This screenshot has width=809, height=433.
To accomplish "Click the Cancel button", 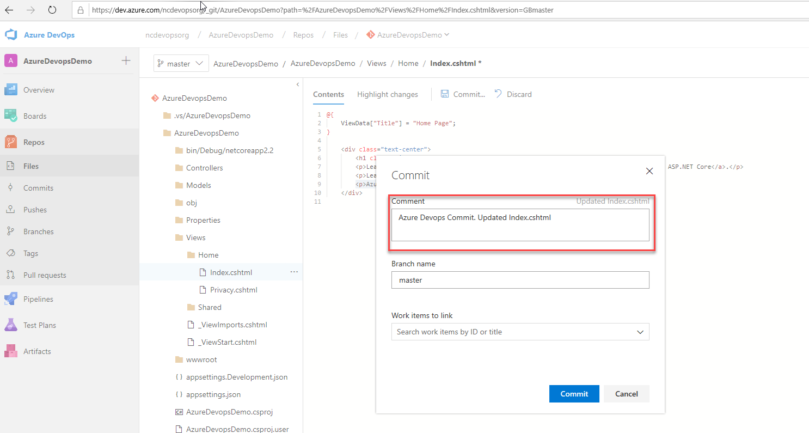I will tap(627, 394).
